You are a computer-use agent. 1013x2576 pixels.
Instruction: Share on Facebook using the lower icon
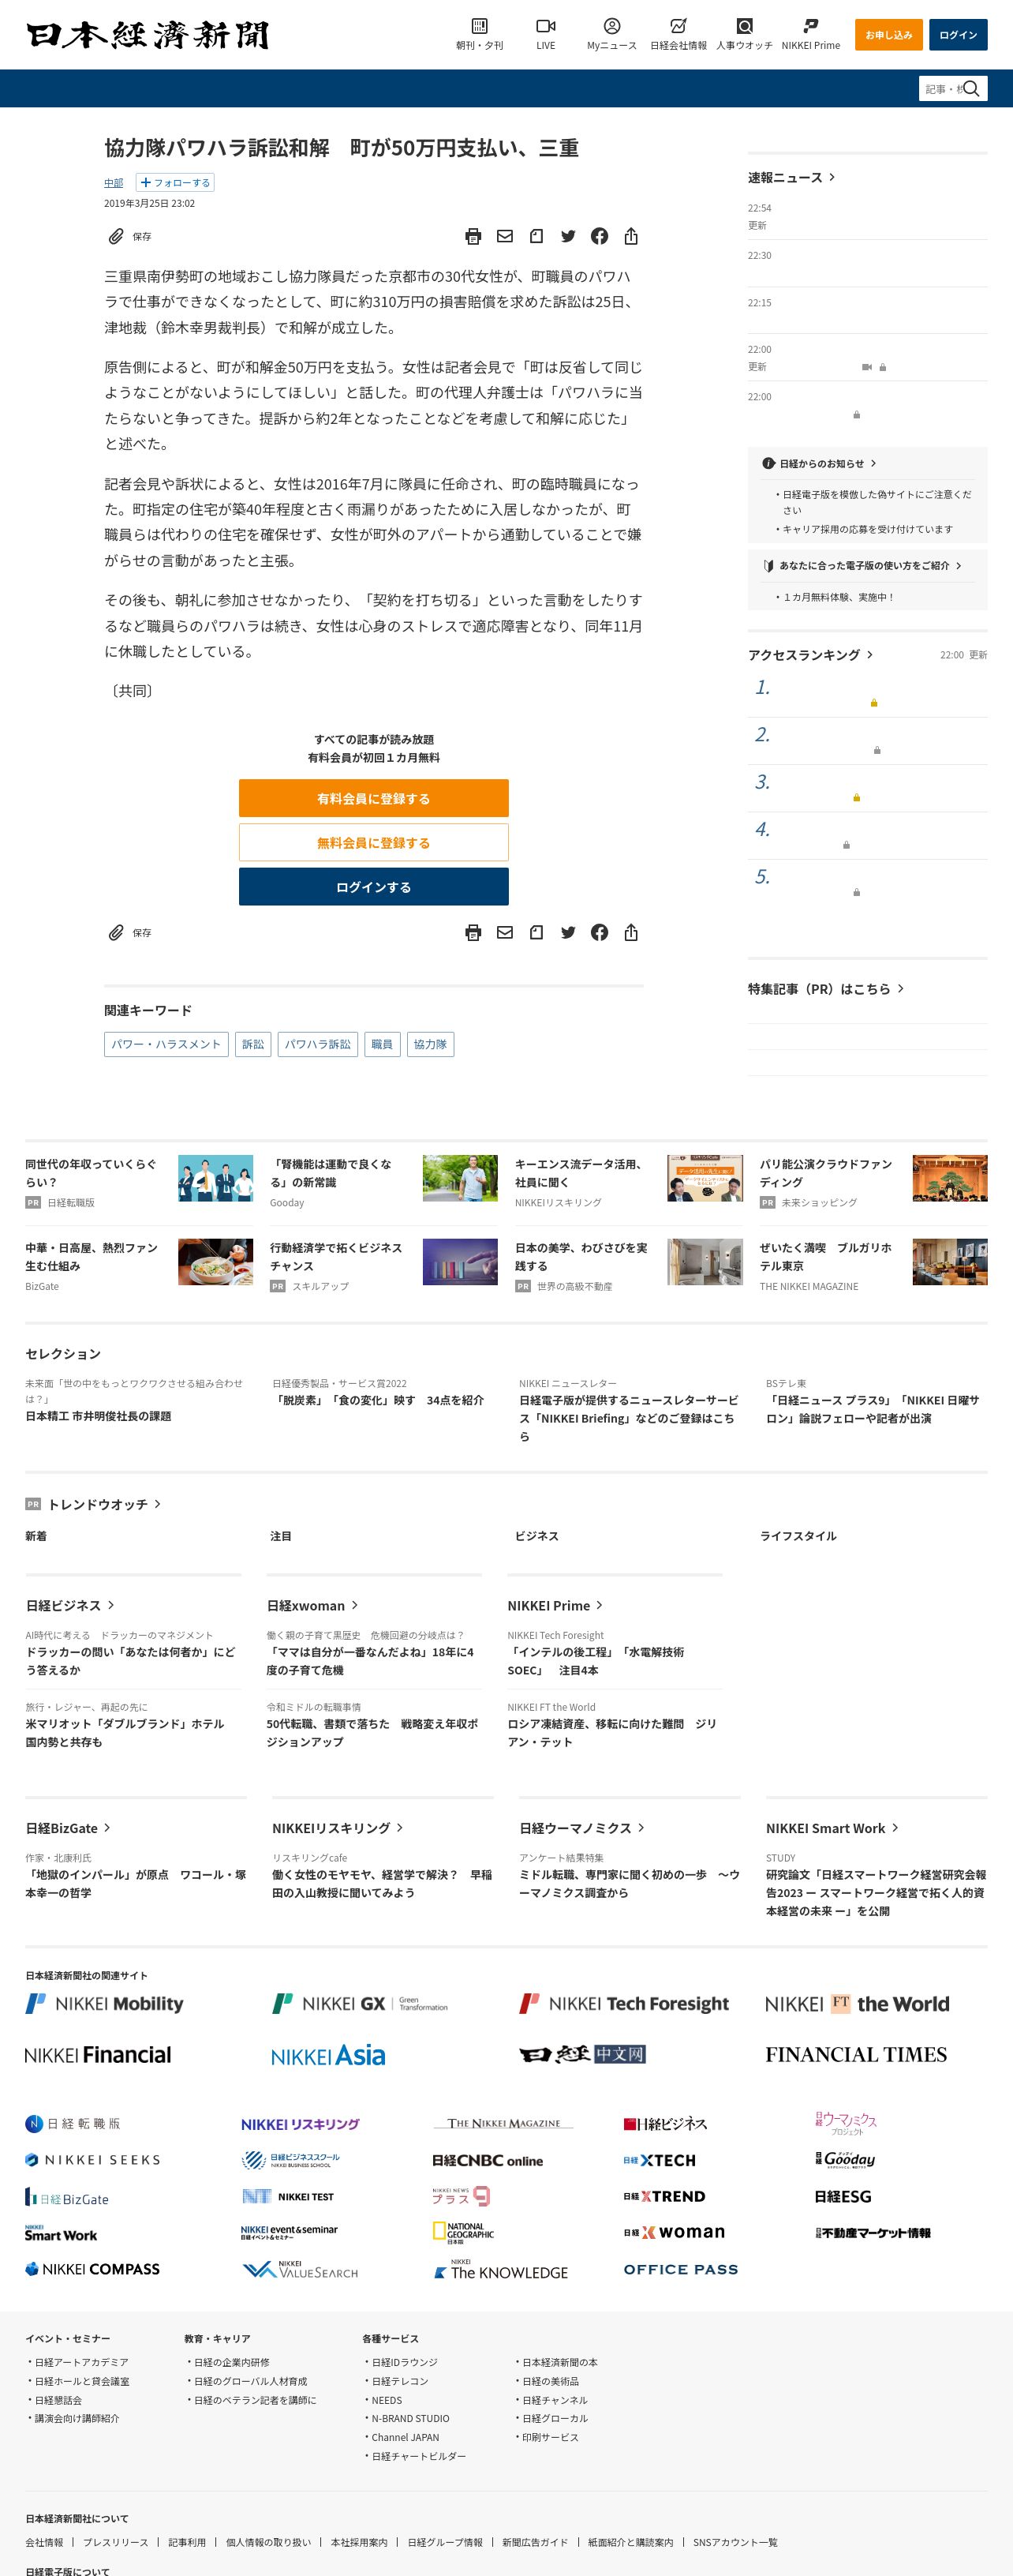tap(600, 932)
